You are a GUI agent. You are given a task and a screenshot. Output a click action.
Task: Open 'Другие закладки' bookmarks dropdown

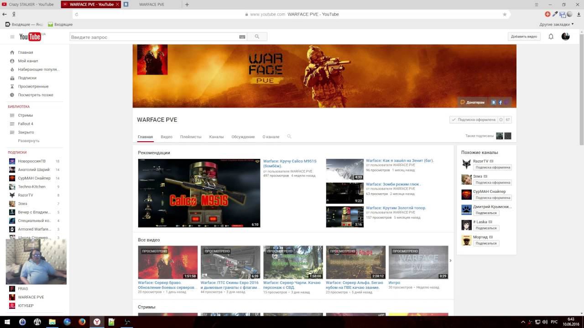point(557,25)
